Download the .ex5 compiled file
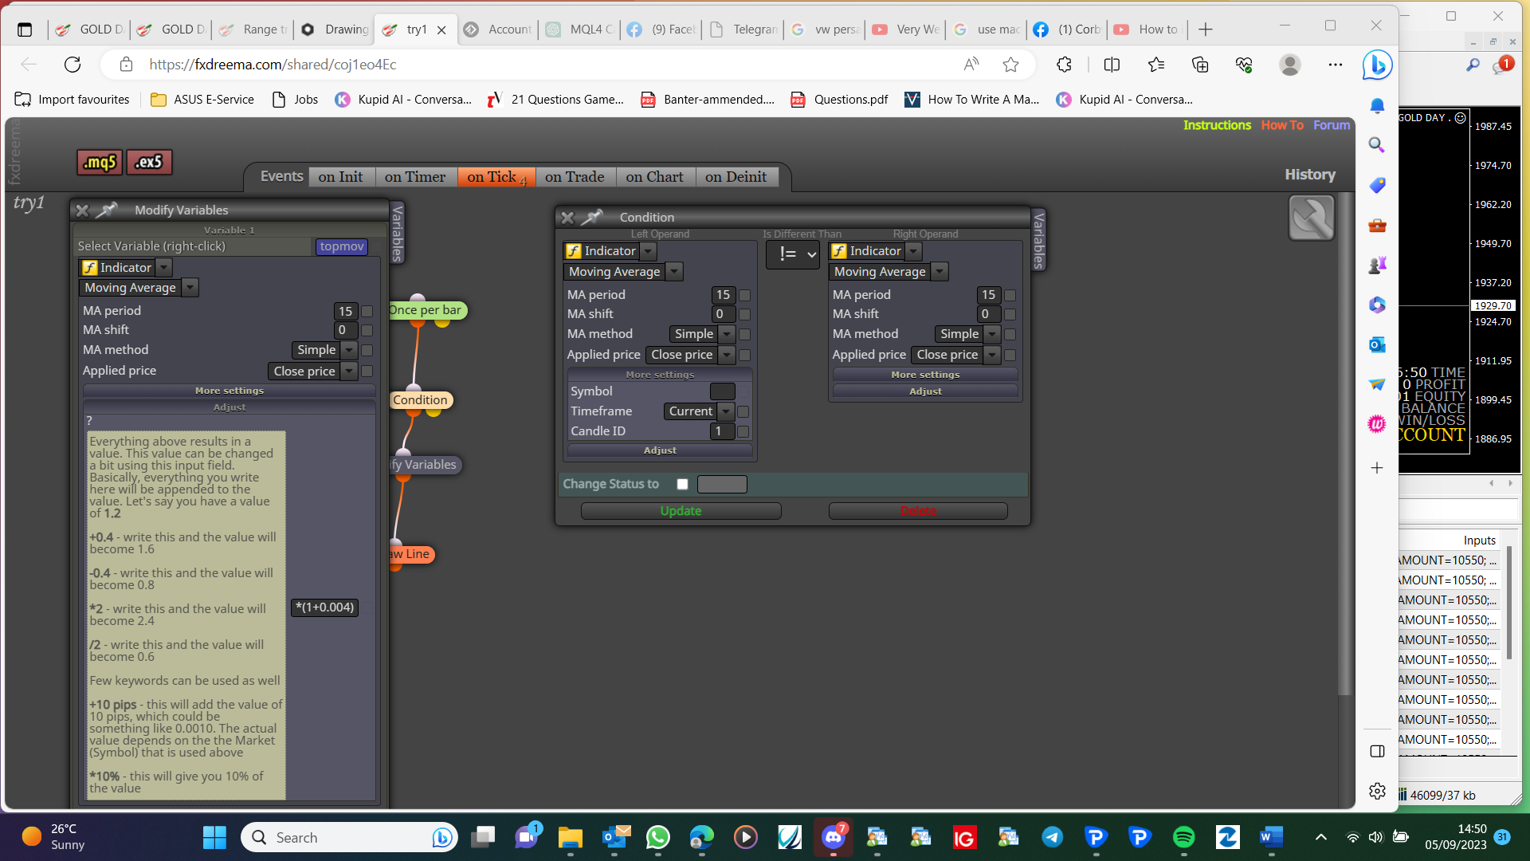The image size is (1530, 861). pos(149,163)
